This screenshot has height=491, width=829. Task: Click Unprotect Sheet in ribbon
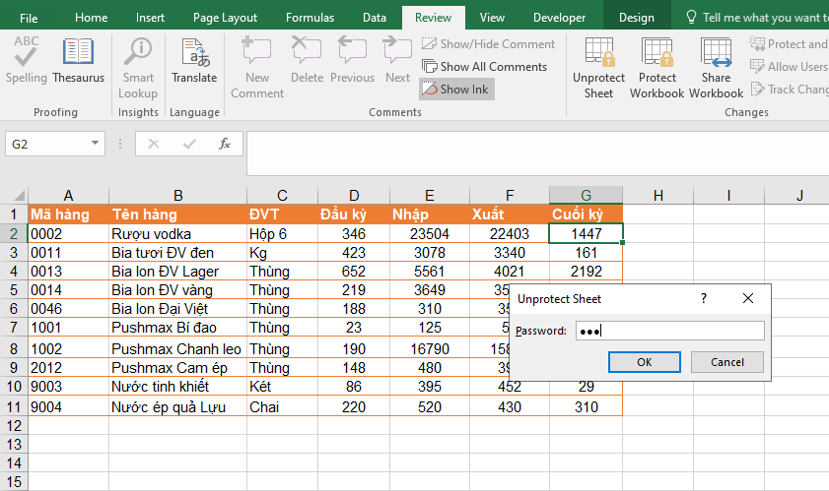pos(598,67)
